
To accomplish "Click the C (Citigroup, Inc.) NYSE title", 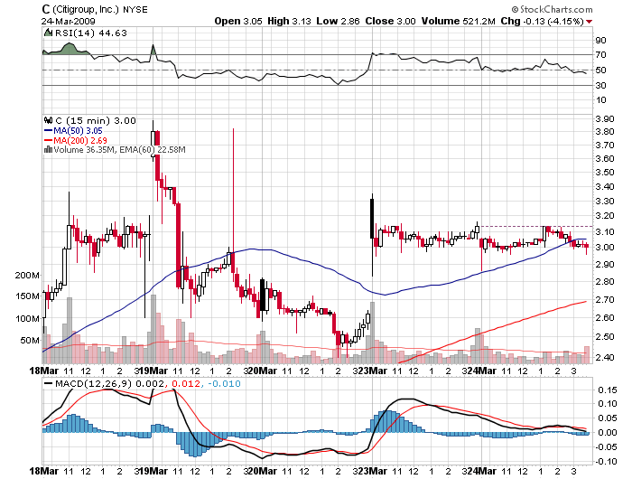I will [x=94, y=9].
